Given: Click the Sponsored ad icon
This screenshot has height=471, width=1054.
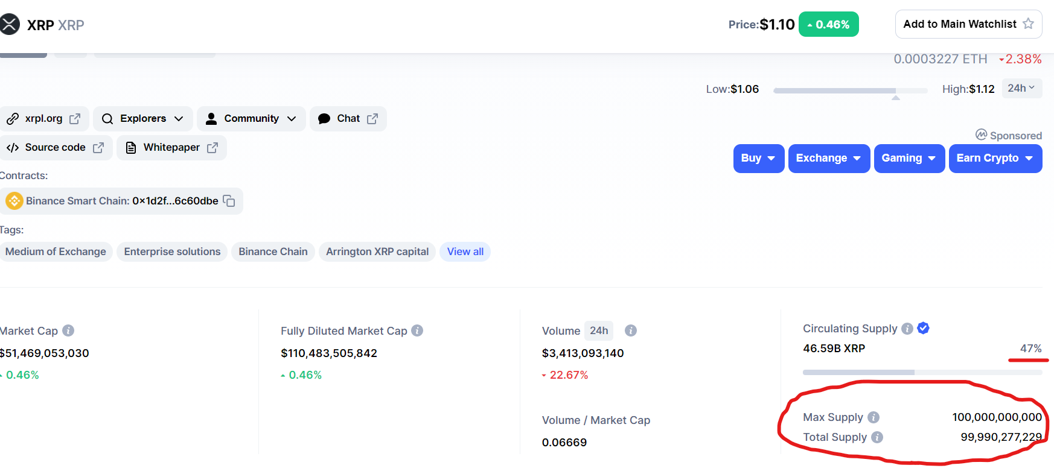Looking at the screenshot, I should click(982, 134).
